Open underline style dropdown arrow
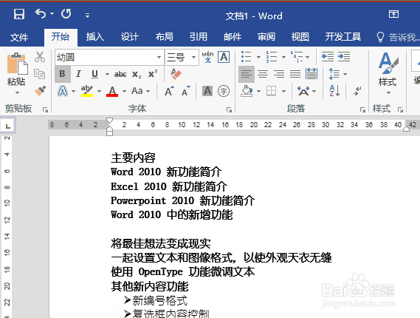420x318 pixels. tap(107, 74)
